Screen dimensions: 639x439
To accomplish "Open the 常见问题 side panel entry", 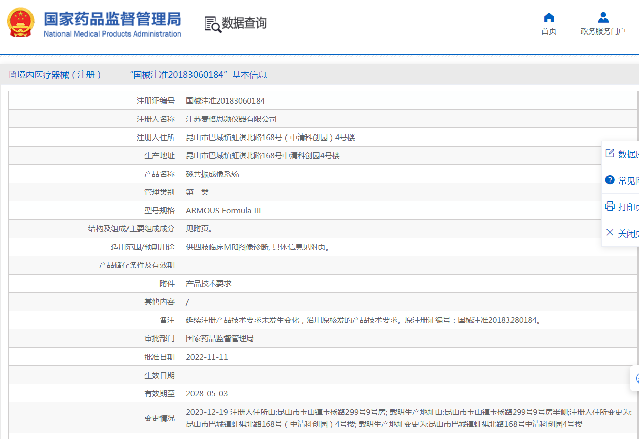I will pos(621,180).
